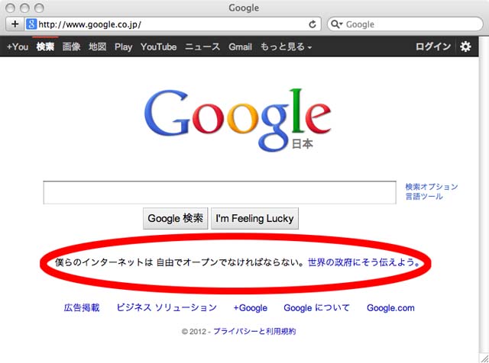Go to Google.com via footer link
489x363 pixels.
(390, 308)
